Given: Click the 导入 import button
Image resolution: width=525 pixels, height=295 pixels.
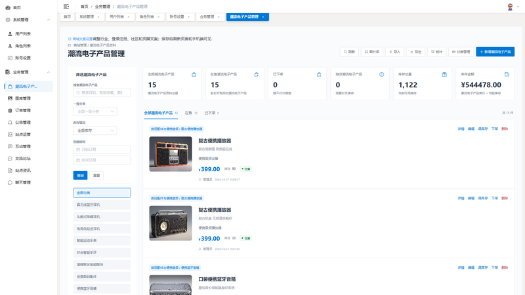Looking at the screenshot, I should pyautogui.click(x=395, y=52).
